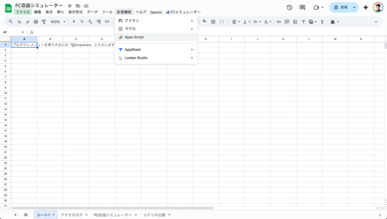
Task: Click the Gemini sparkle icon
Action: point(365,7)
